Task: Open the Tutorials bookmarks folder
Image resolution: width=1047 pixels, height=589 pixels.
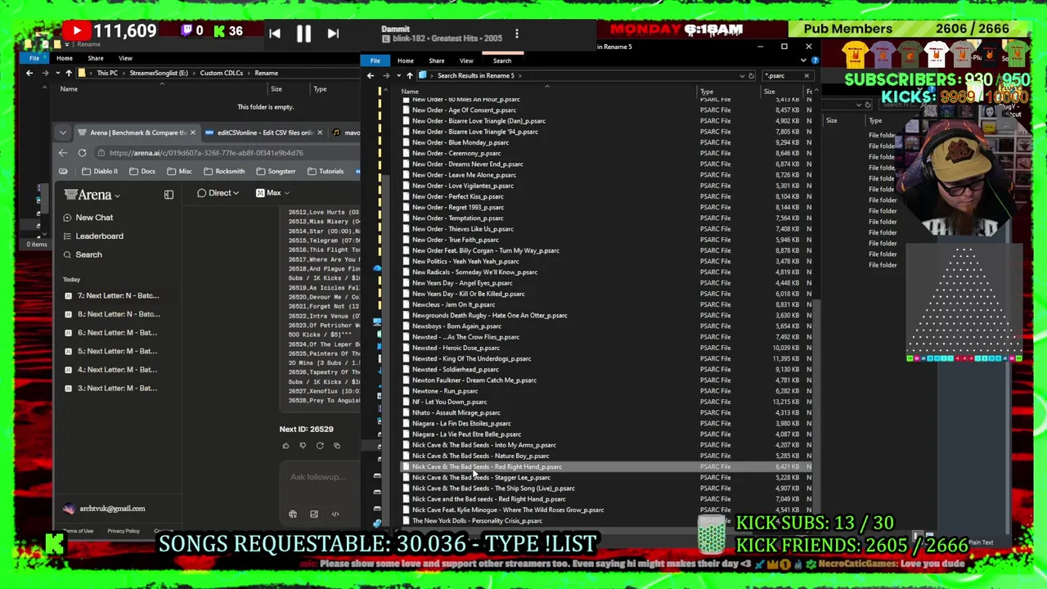Action: pos(326,171)
